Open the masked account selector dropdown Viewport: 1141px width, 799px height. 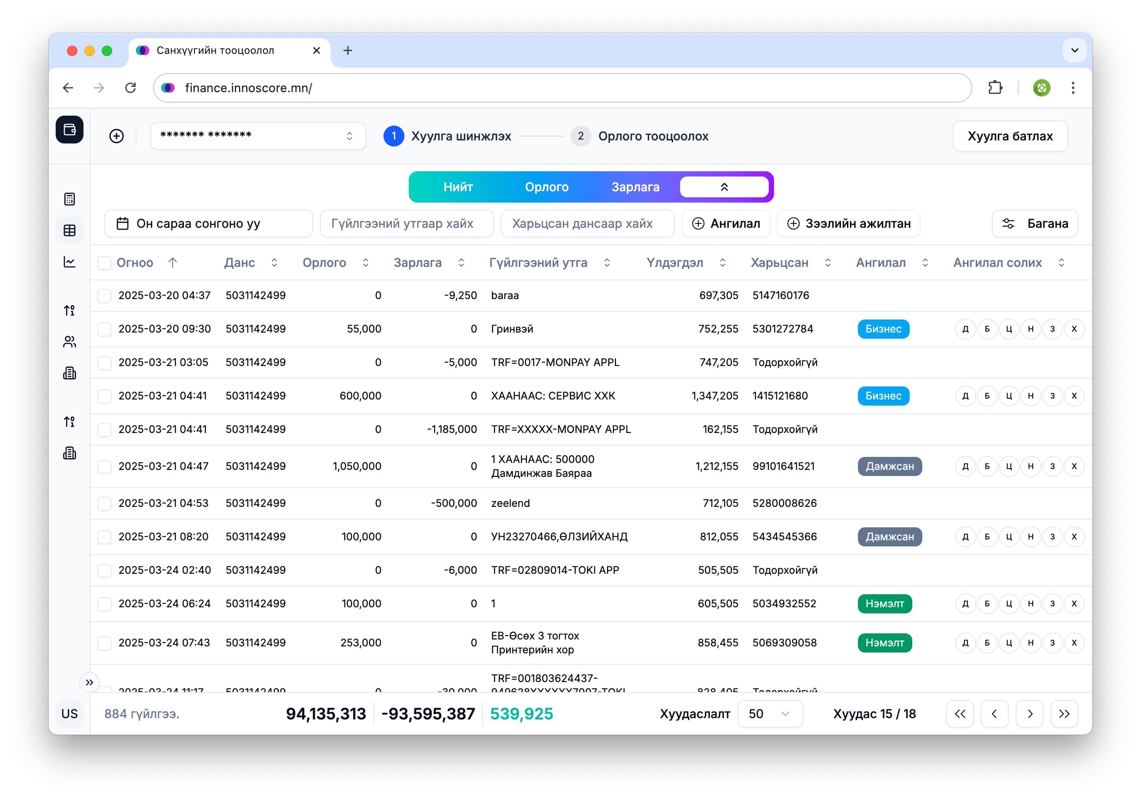(x=257, y=136)
